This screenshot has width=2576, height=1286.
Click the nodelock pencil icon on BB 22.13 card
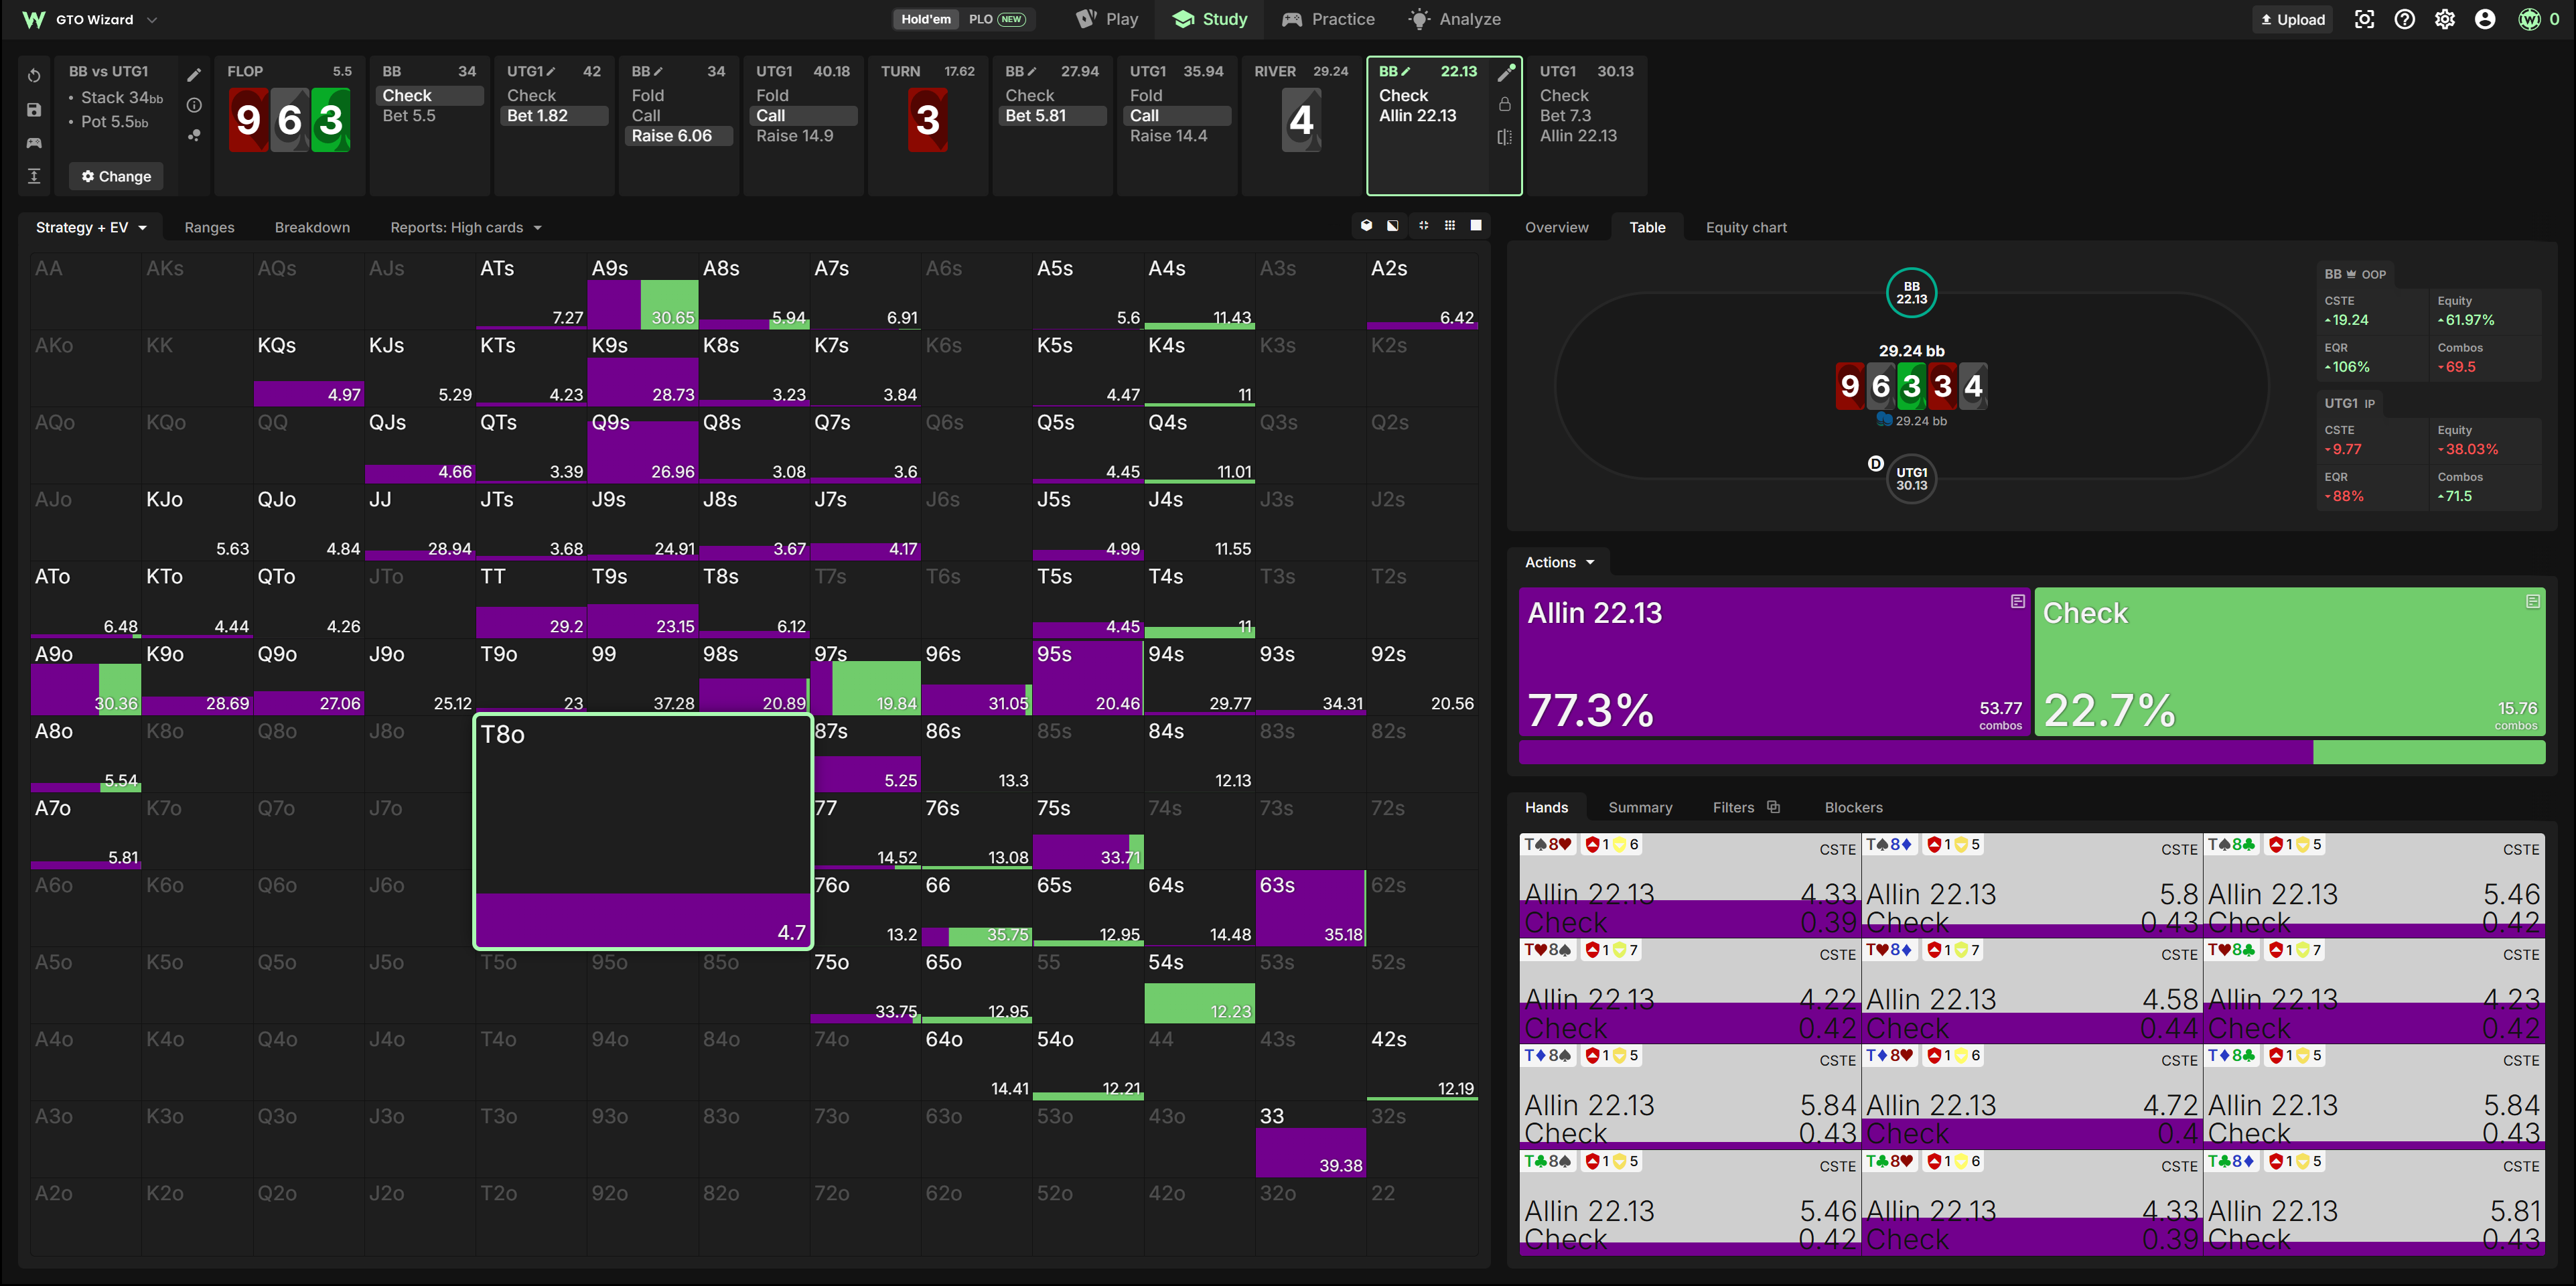tap(1506, 72)
